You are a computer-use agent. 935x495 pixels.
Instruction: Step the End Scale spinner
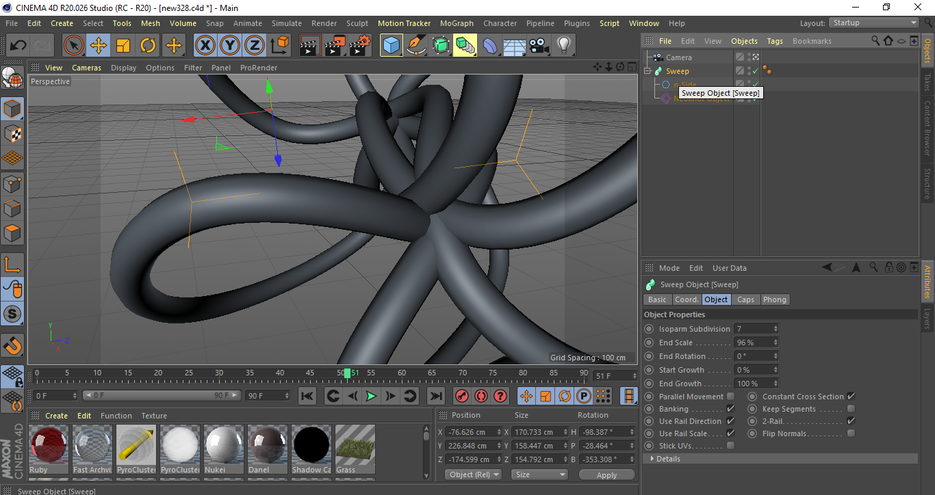pyautogui.click(x=776, y=343)
